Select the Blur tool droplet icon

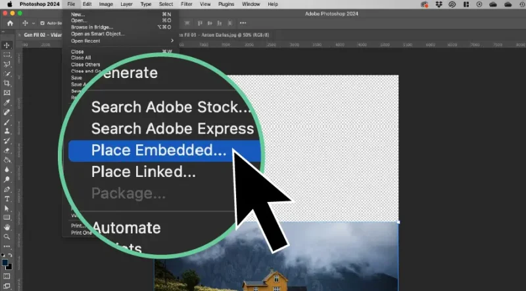coord(7,170)
